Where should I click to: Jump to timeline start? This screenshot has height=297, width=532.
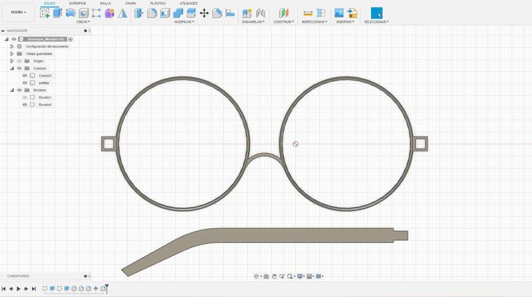(x=4, y=288)
